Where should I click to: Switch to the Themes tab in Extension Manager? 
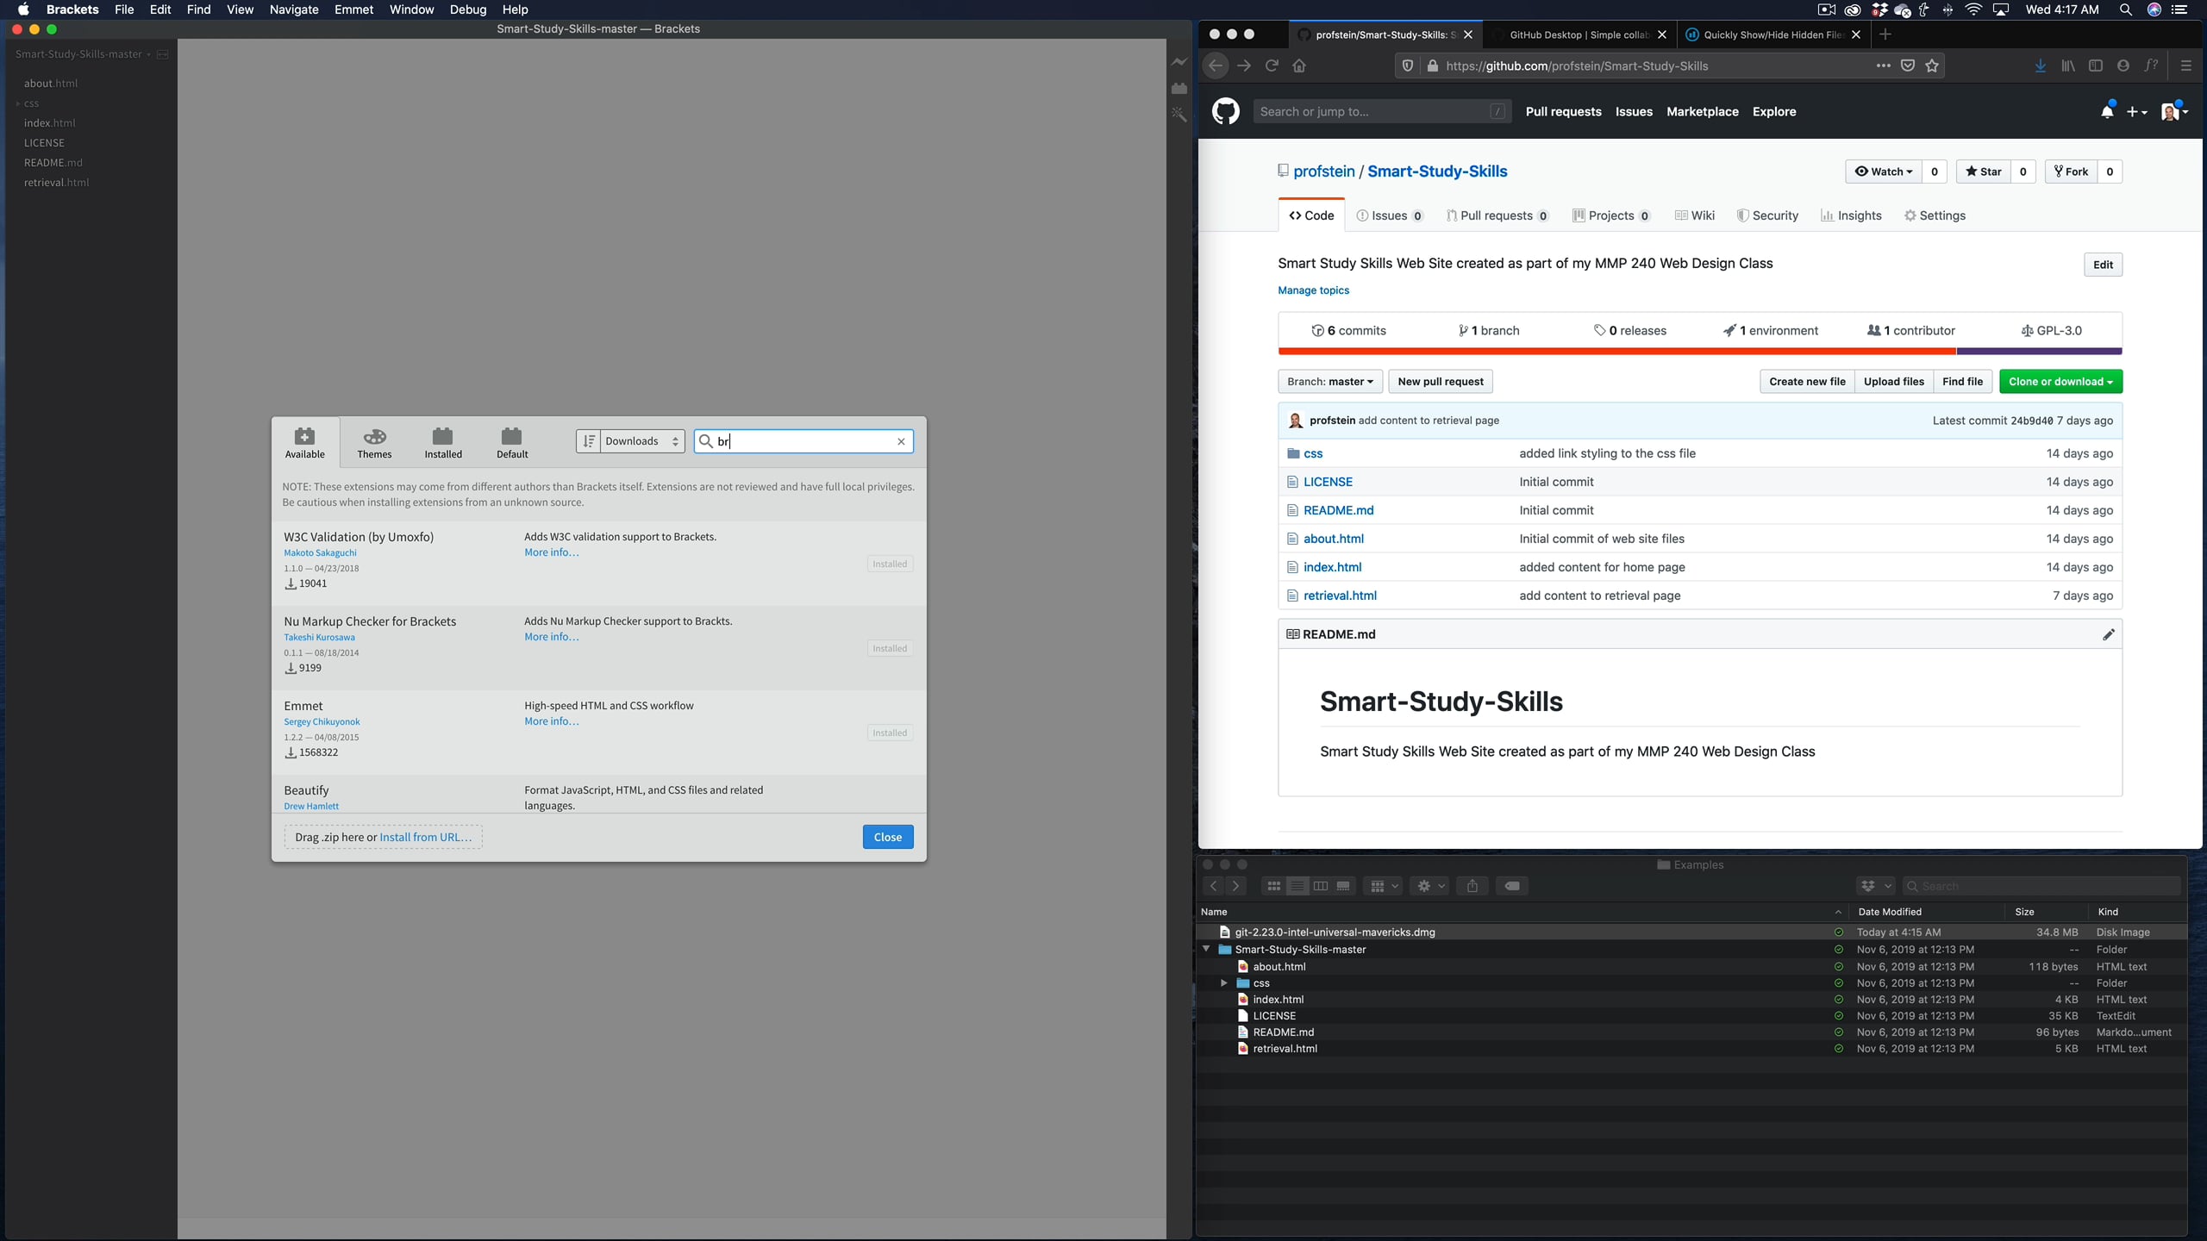(374, 442)
